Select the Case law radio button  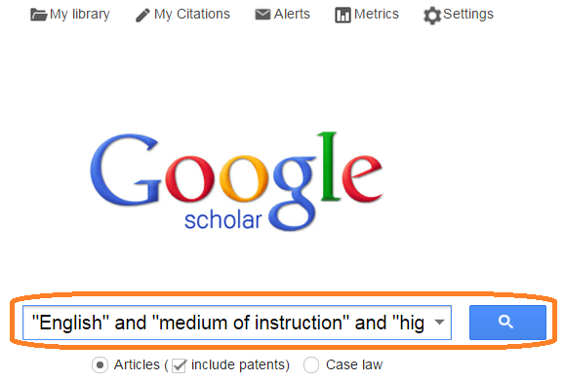(310, 365)
